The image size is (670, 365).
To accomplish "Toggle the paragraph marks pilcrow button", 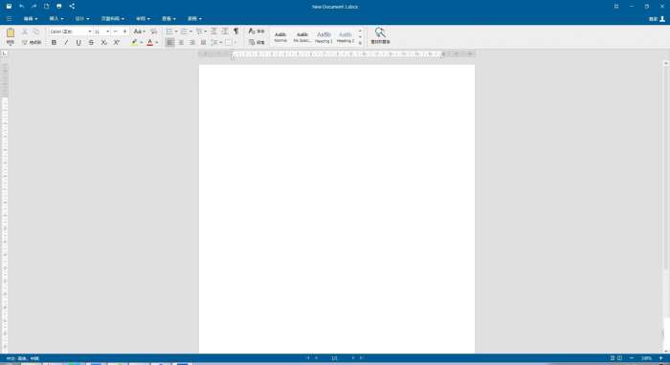I will tap(235, 32).
